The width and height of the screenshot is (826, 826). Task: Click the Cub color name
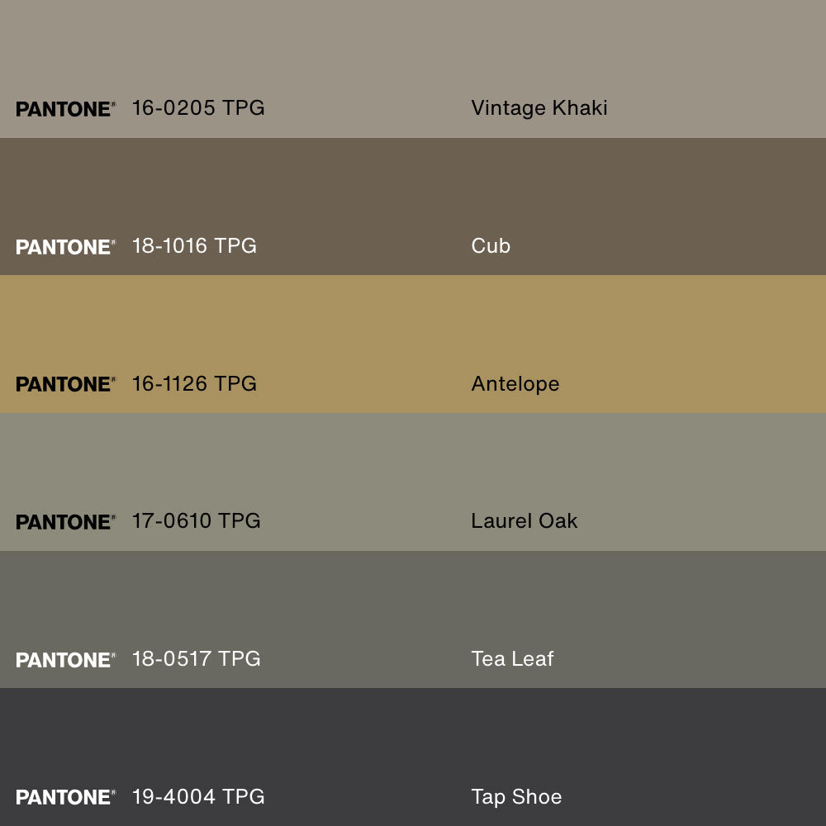491,246
